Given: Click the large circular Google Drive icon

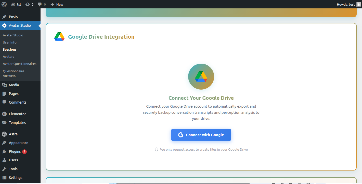Looking at the screenshot, I should [201, 77].
